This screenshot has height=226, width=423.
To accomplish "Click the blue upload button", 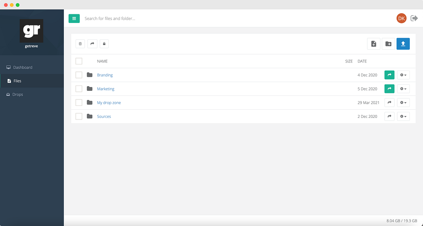I will point(403,44).
